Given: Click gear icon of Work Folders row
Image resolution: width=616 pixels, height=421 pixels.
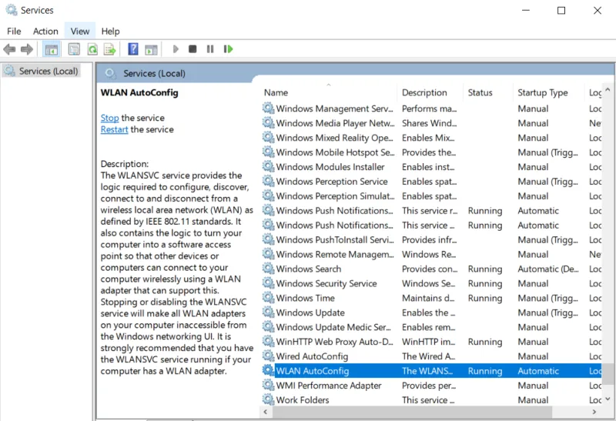Looking at the screenshot, I should 268,399.
